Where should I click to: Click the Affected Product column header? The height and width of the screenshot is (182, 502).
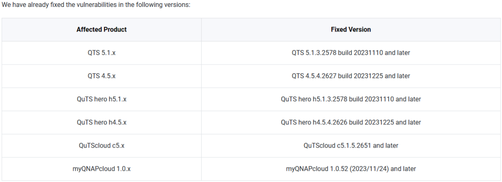(101, 29)
